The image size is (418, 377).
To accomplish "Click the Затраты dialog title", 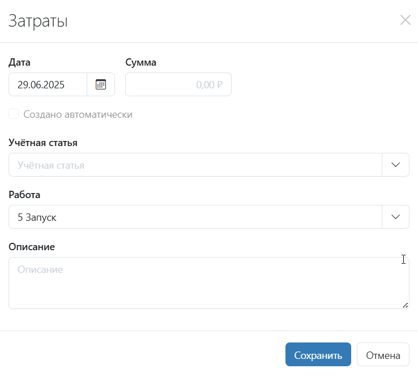I will pyautogui.click(x=38, y=21).
